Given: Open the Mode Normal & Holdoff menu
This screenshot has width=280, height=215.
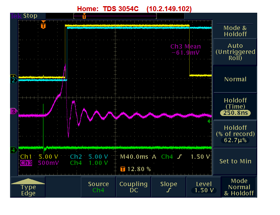Looking at the screenshot, I should 239,187.
